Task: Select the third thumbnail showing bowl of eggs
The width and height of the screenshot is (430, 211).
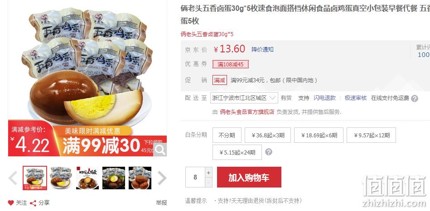Action: [x=87, y=178]
